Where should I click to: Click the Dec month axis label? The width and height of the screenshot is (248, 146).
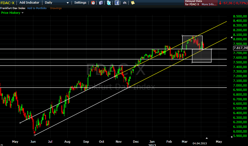136,142
